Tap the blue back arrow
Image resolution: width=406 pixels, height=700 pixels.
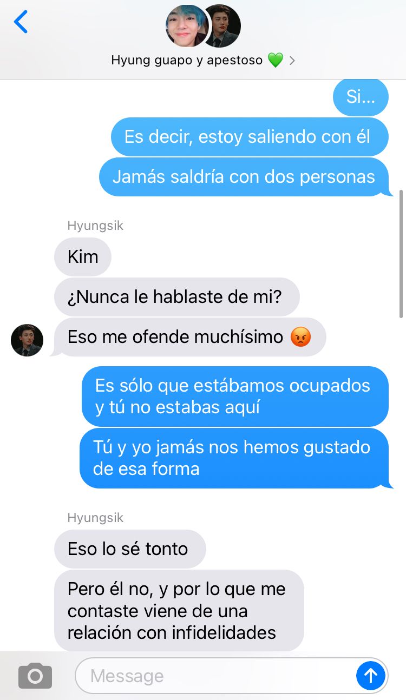coord(21,22)
